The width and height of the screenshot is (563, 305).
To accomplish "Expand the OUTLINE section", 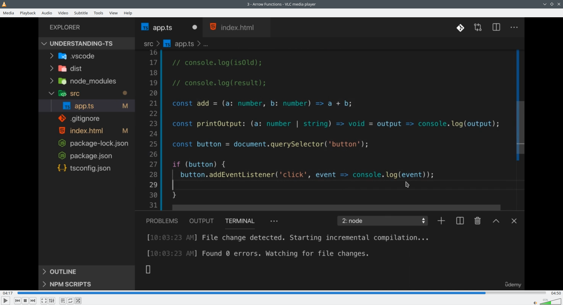I will pyautogui.click(x=87, y=272).
